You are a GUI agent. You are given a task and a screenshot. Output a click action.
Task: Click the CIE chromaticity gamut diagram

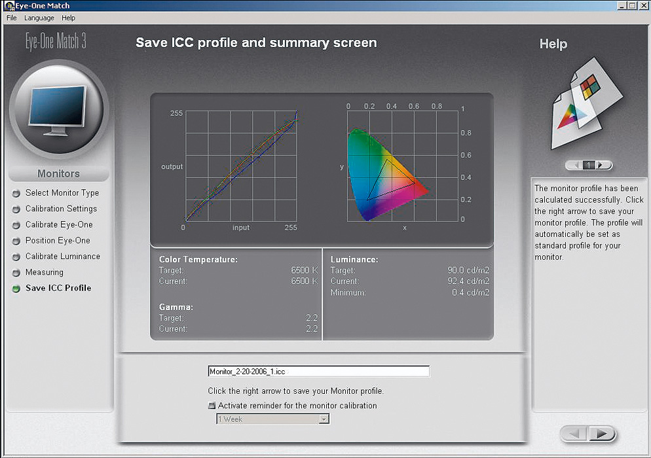pyautogui.click(x=402, y=166)
